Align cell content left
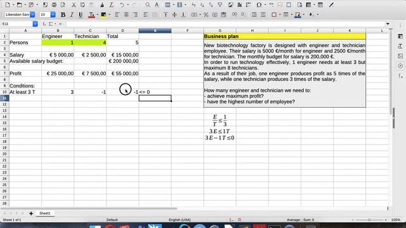This screenshot has width=406, height=228. 117,15
